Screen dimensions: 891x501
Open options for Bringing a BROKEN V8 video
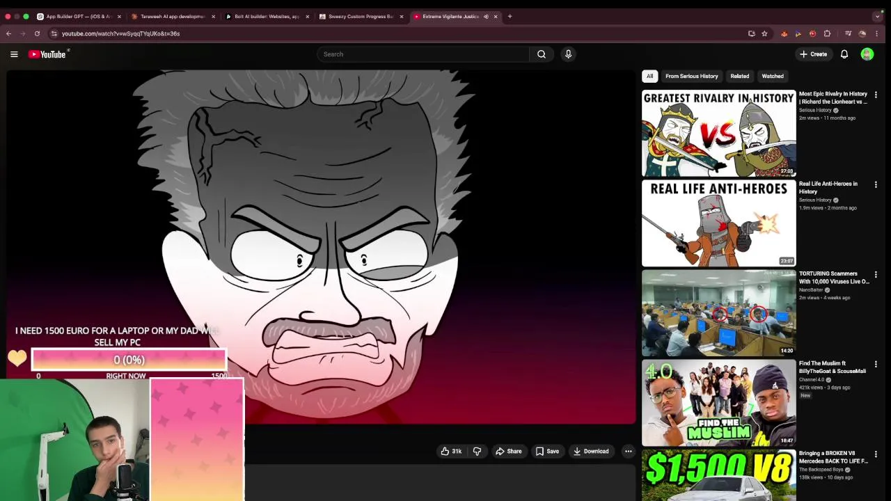876,454
